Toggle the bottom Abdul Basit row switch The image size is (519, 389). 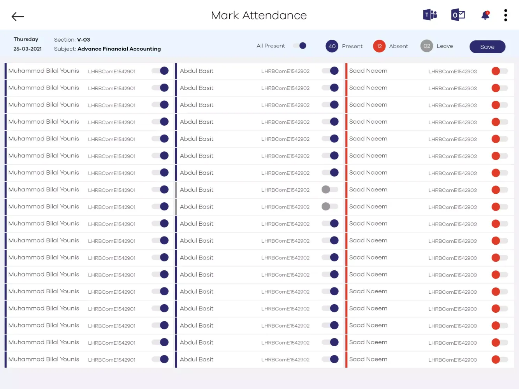tap(330, 359)
